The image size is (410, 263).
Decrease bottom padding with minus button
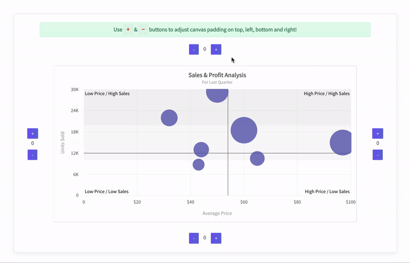click(194, 238)
